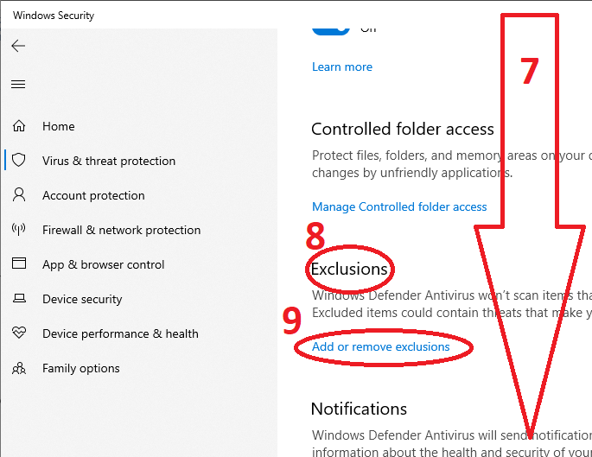The width and height of the screenshot is (592, 457).
Task: Open the hamburger navigation menu
Action: click(x=18, y=84)
